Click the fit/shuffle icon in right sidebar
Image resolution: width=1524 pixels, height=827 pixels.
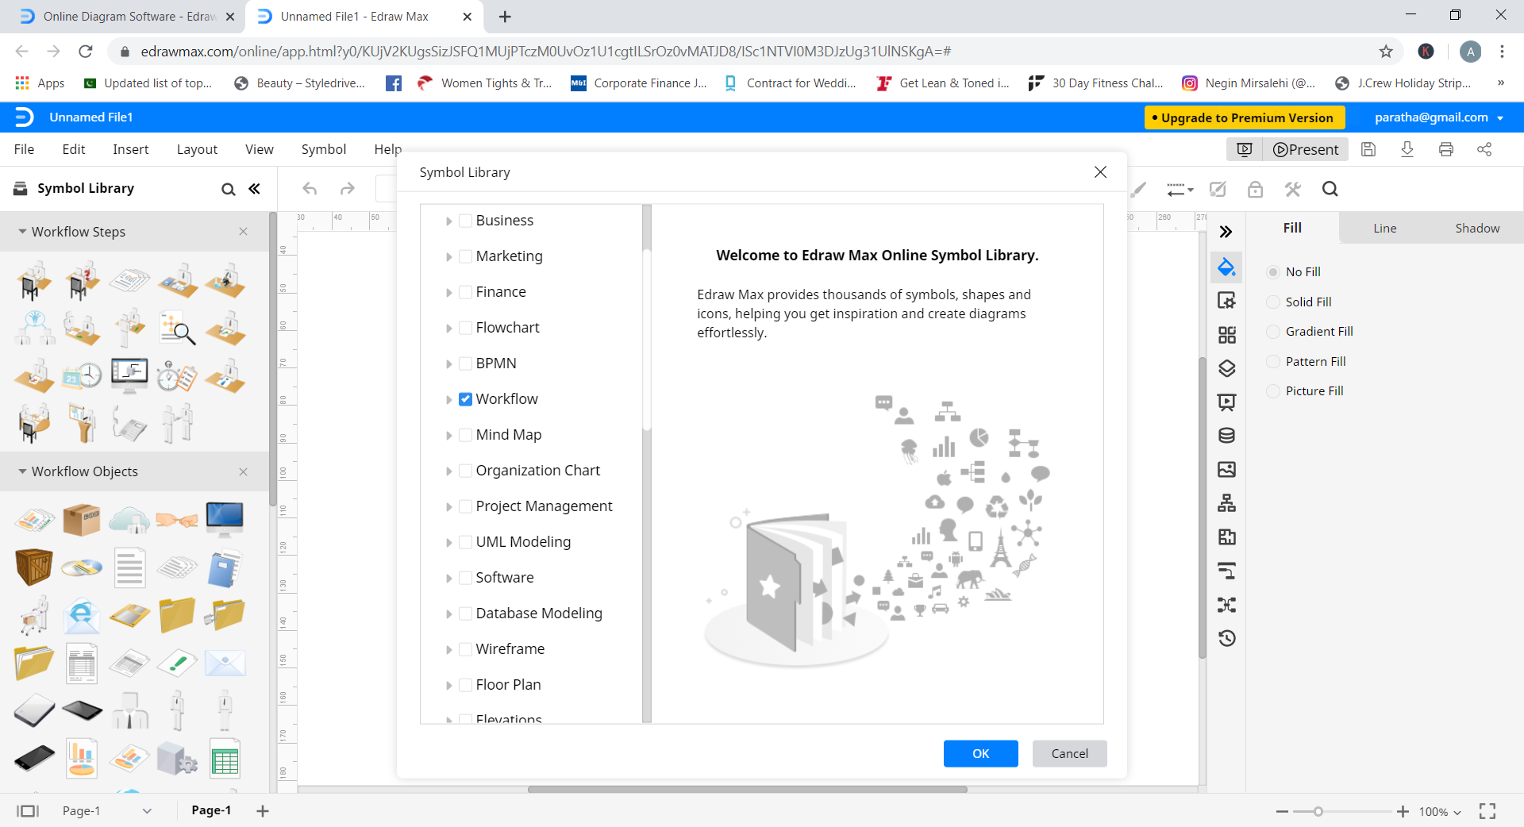[x=1226, y=605]
